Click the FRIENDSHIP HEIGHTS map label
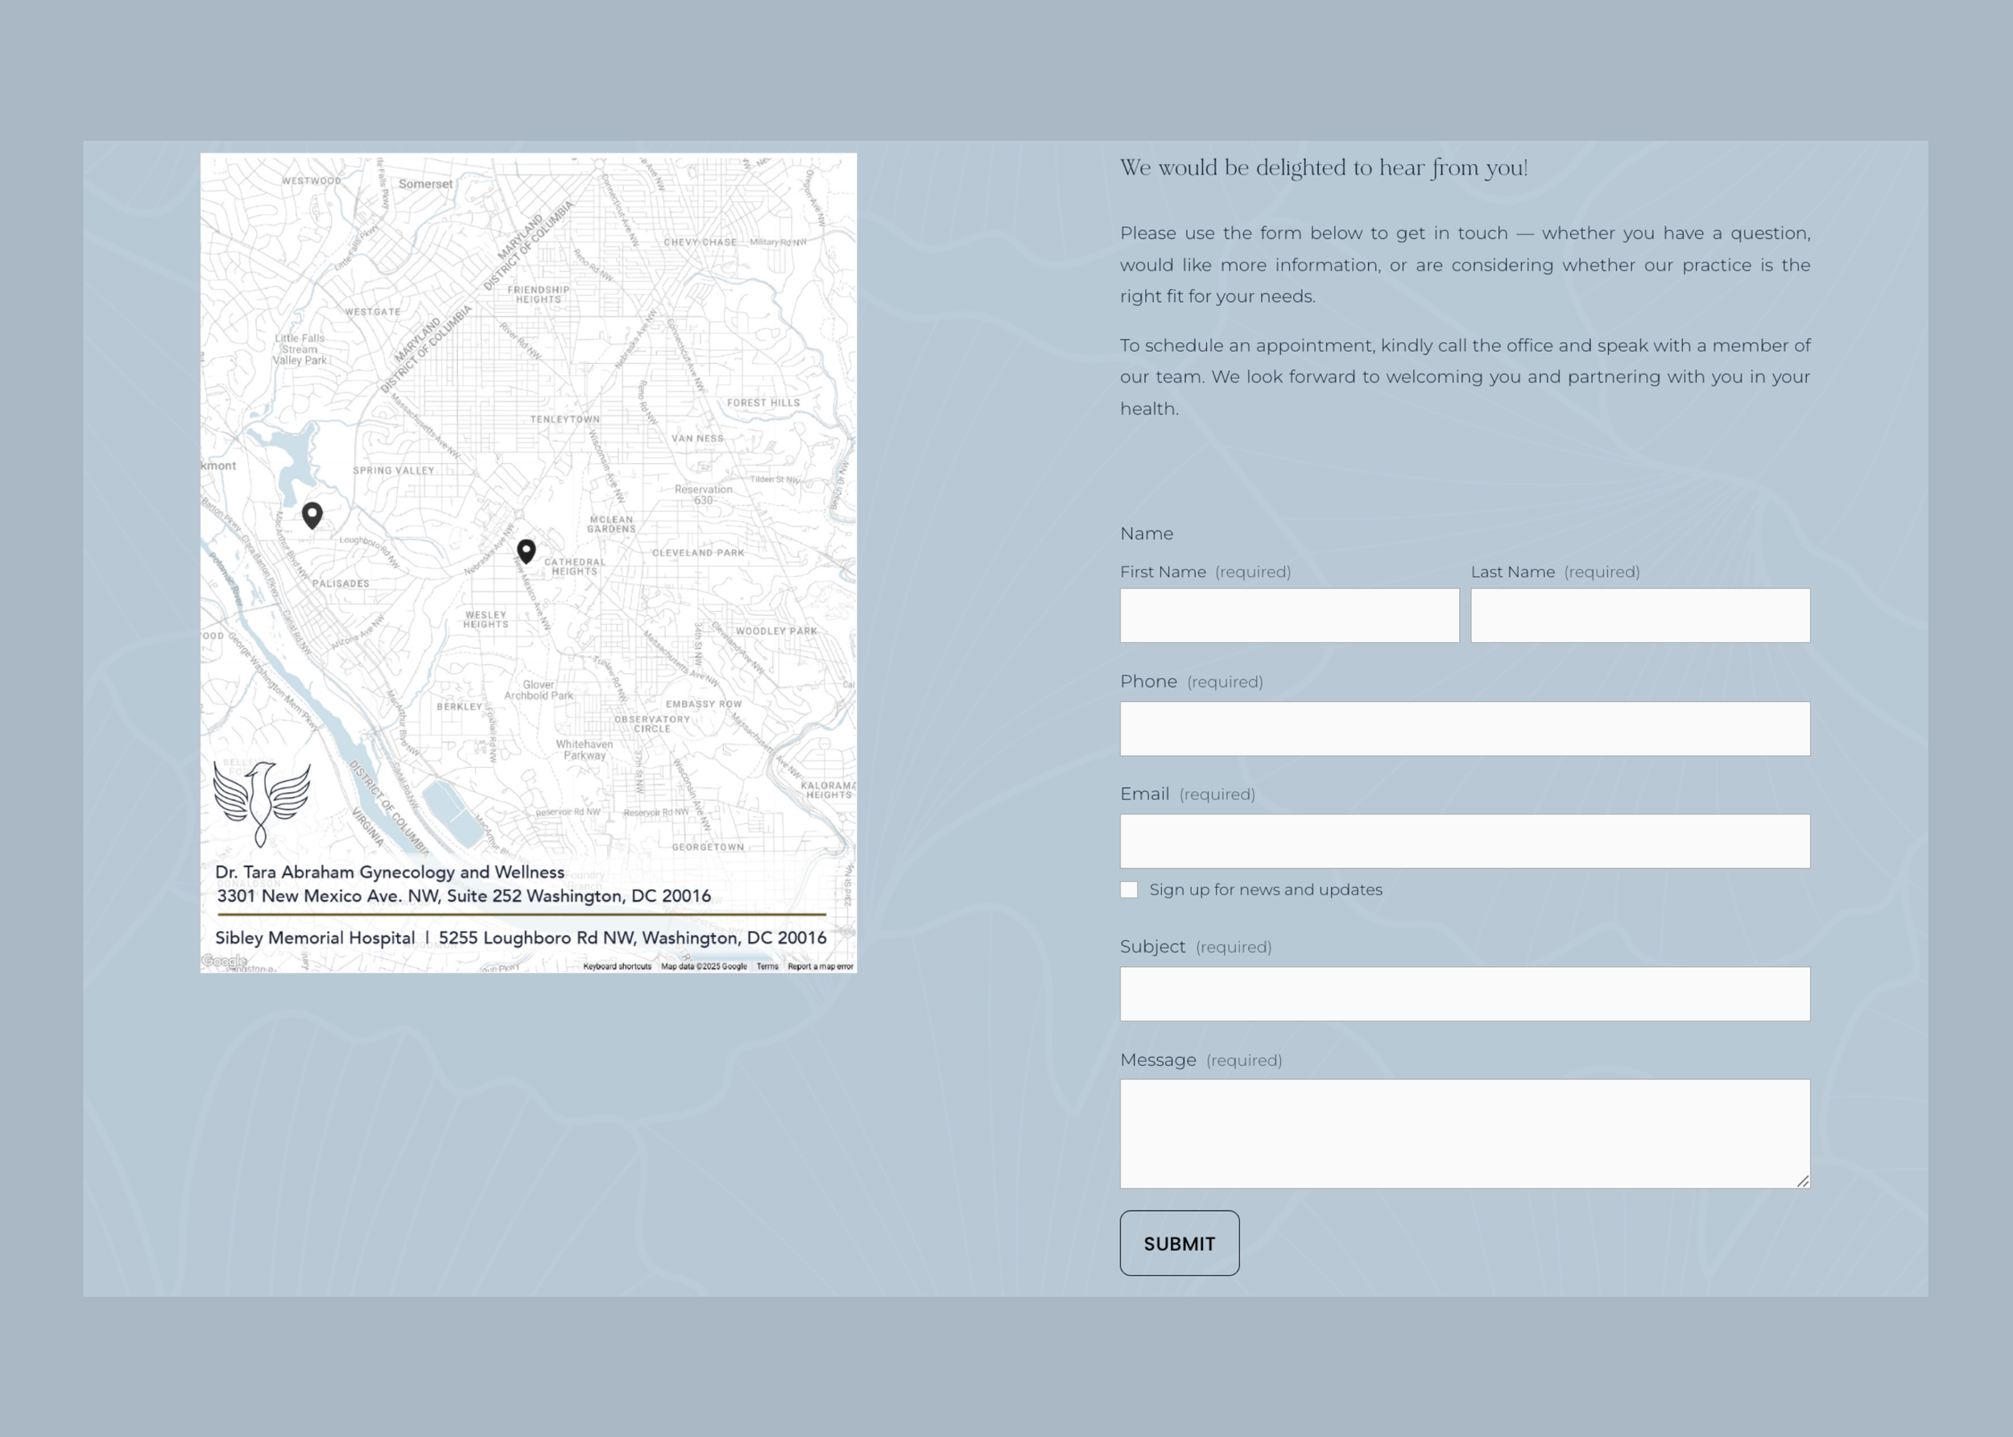The height and width of the screenshot is (1437, 2013). [538, 295]
